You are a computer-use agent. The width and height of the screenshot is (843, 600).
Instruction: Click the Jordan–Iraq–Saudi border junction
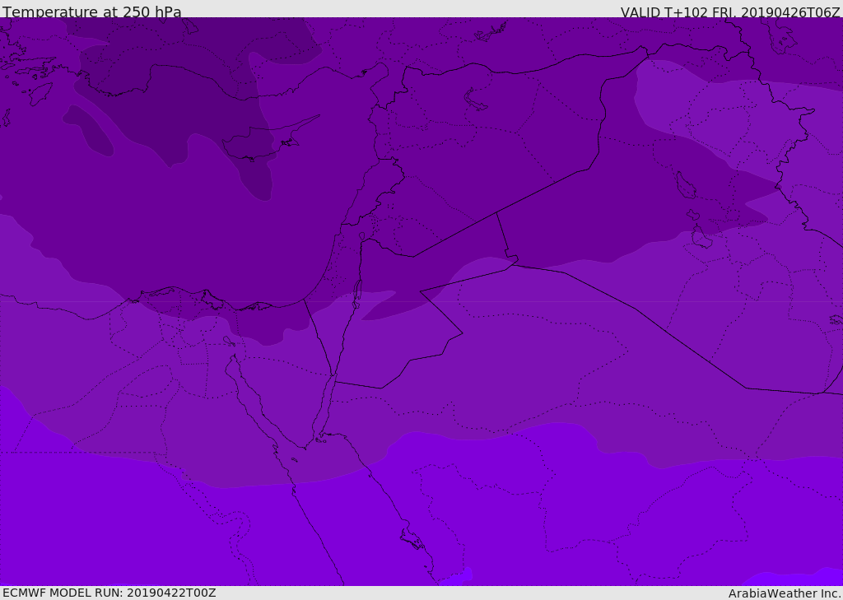(x=515, y=263)
